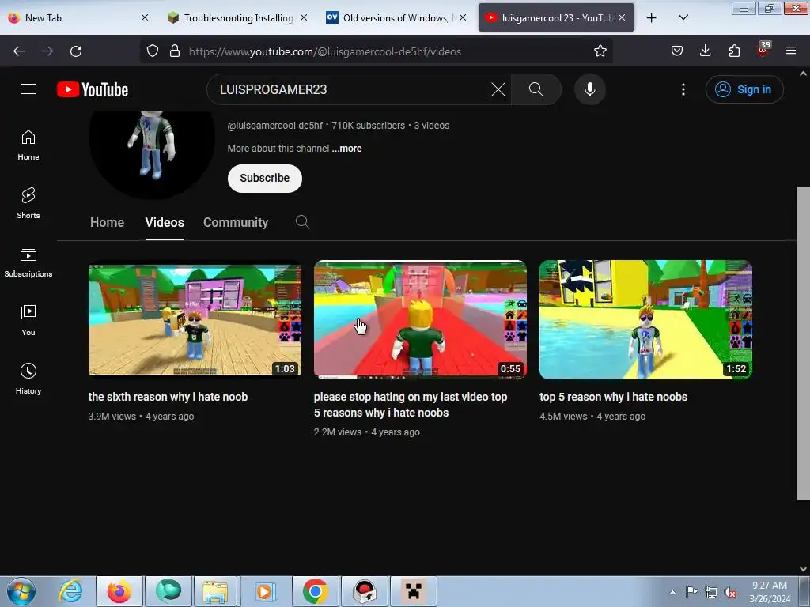Launch Internet Explorer from taskbar

coord(70,591)
